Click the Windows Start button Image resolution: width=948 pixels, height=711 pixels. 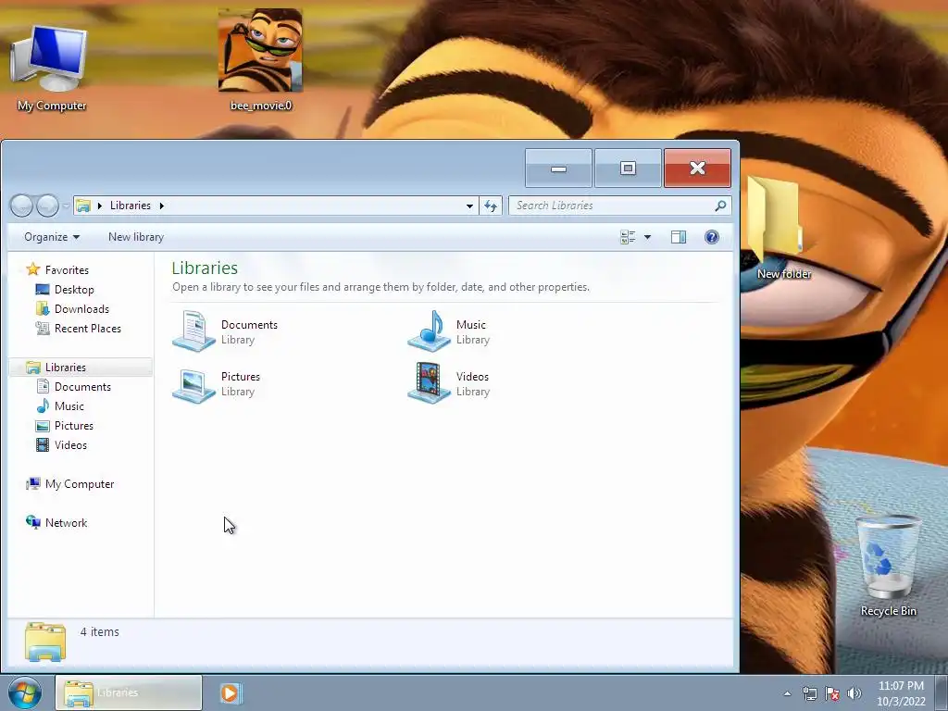coord(25,692)
